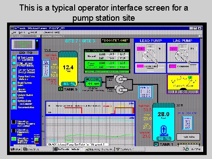Click the Lag Pump rotary selector switch
Viewport: 212px width, 159px height.
[x=182, y=56]
